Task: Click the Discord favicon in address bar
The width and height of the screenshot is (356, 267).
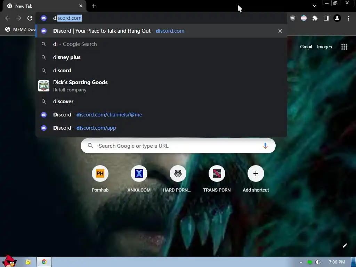Action: click(44, 18)
